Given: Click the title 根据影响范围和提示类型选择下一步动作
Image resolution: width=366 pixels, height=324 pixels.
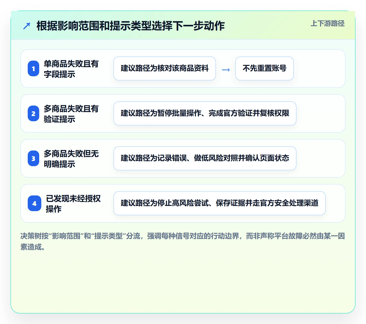Looking at the screenshot, I should click(130, 26).
